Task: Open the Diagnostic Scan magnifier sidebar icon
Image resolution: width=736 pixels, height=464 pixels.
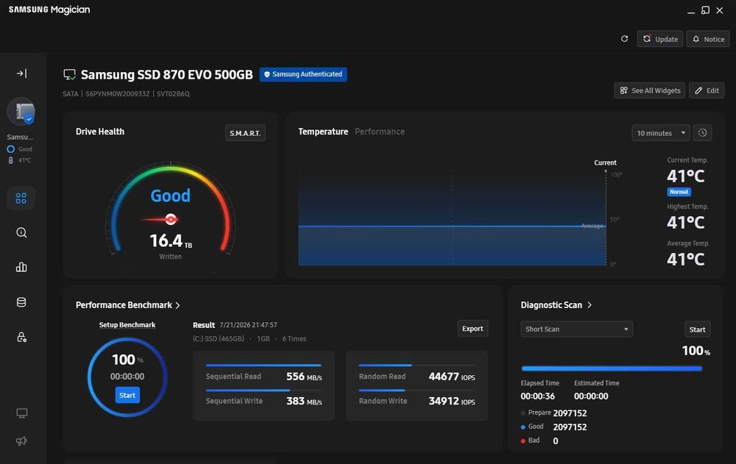Action: pos(21,232)
